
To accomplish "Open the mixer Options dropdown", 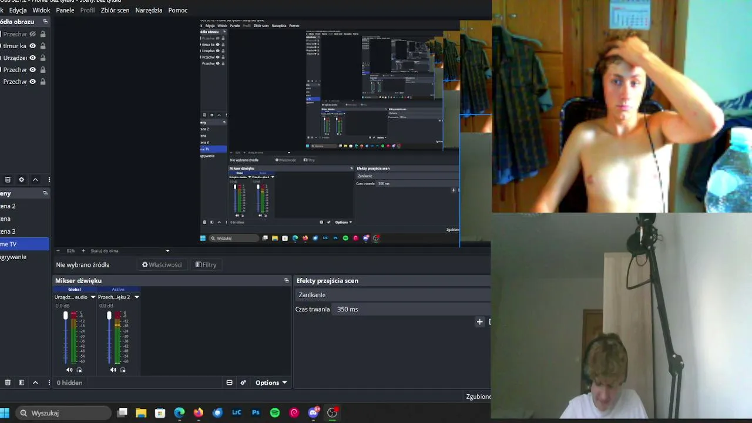I will 271,382.
